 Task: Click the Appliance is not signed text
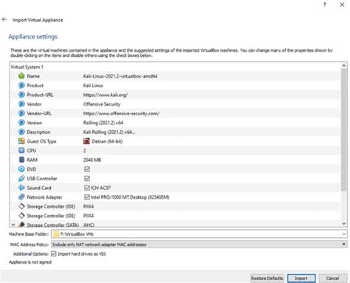click(x=30, y=262)
